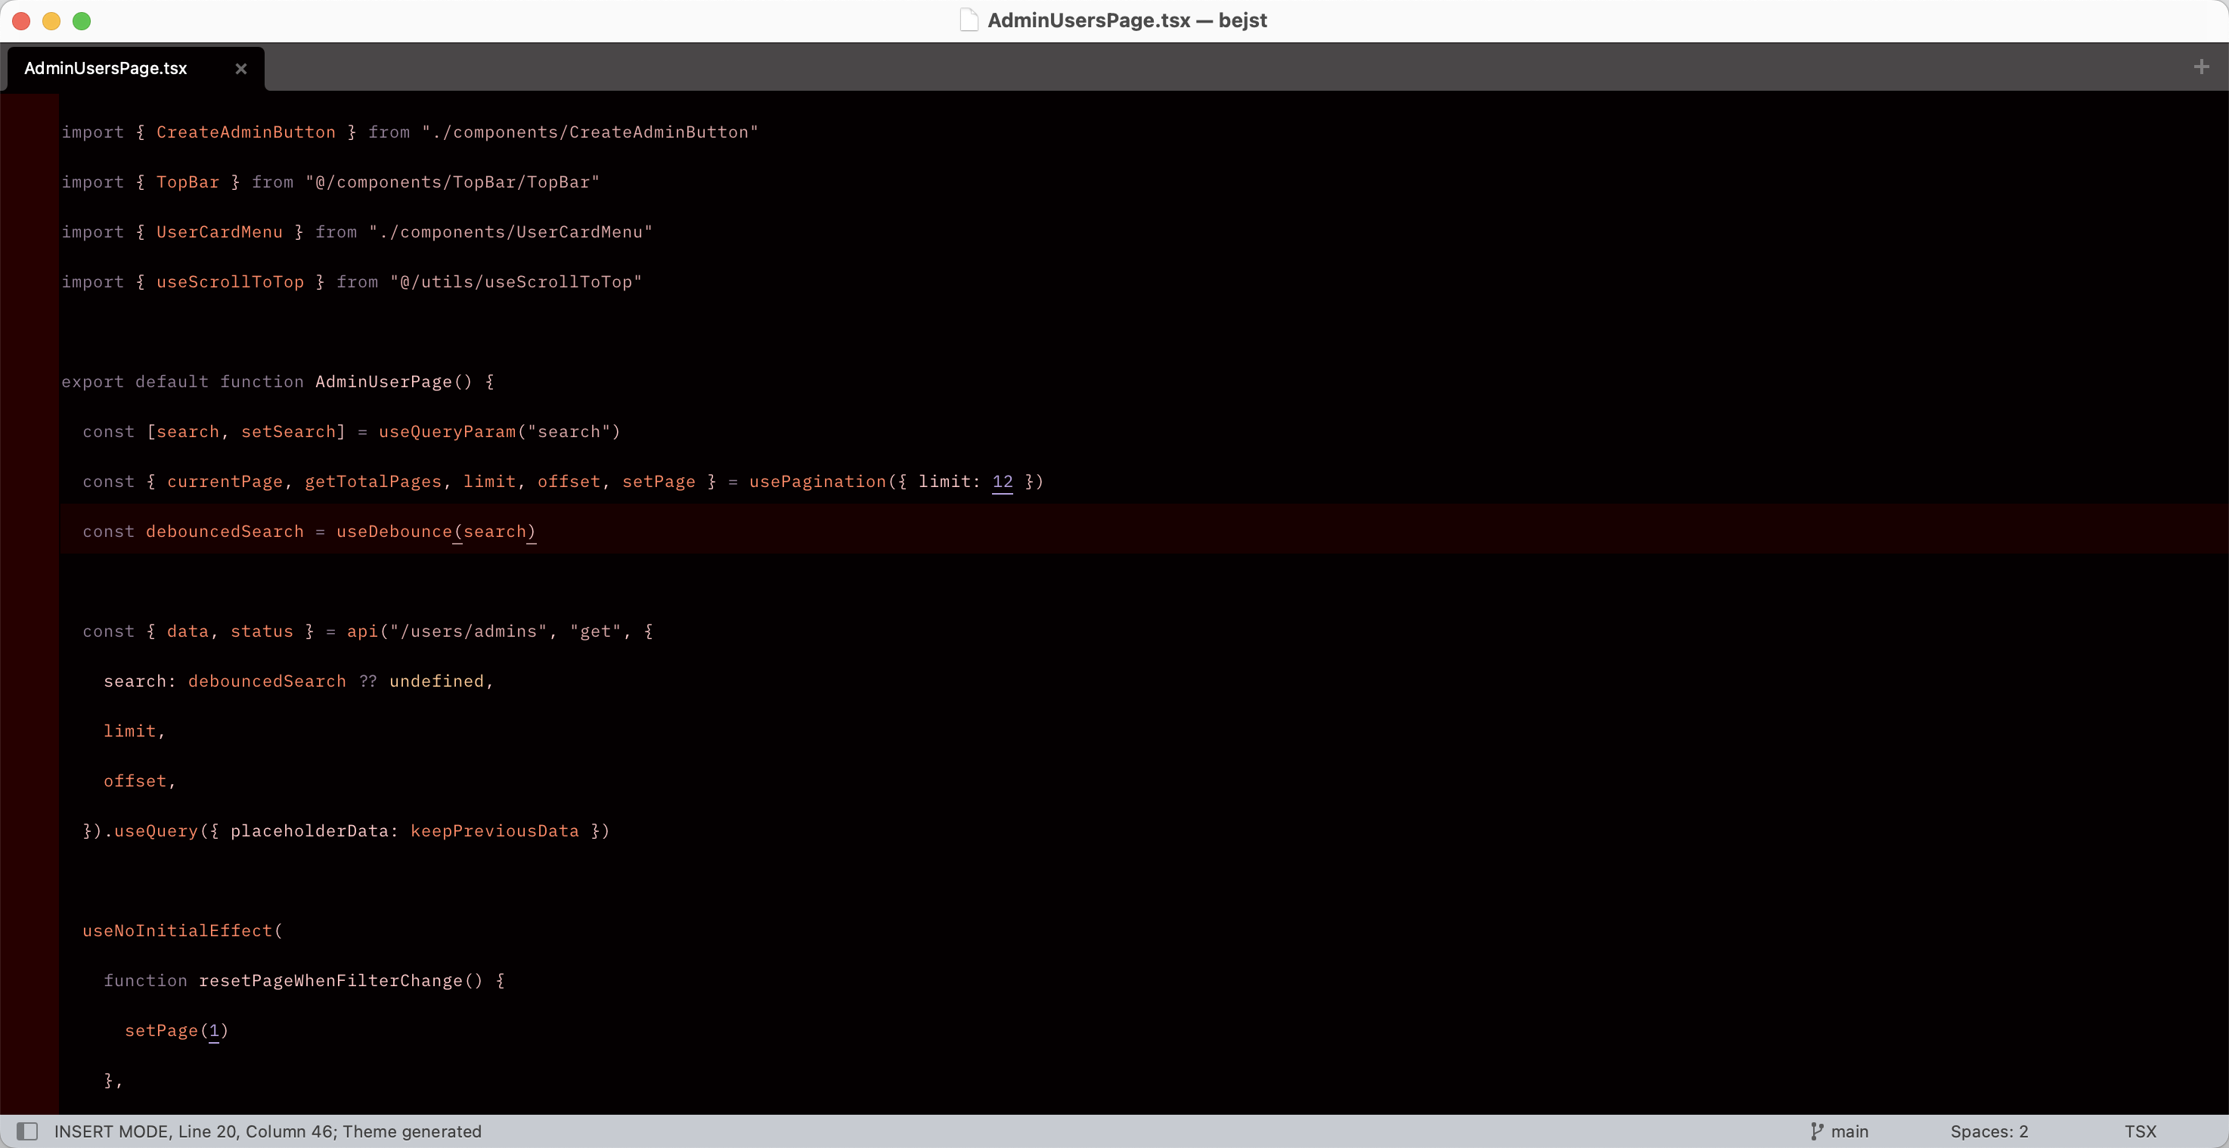Click resetPageWhenFilterChange function name
Viewport: 2229px width, 1148px height.
[330, 981]
